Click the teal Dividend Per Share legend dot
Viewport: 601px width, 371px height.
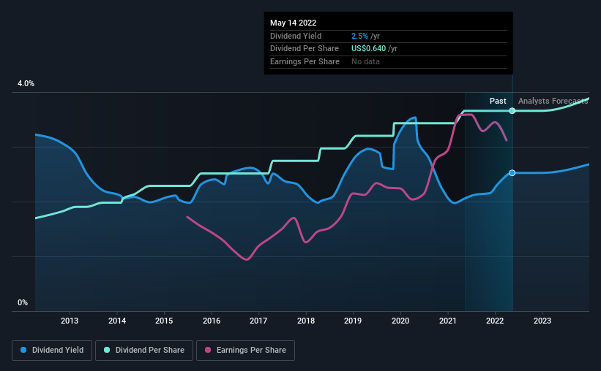[107, 350]
